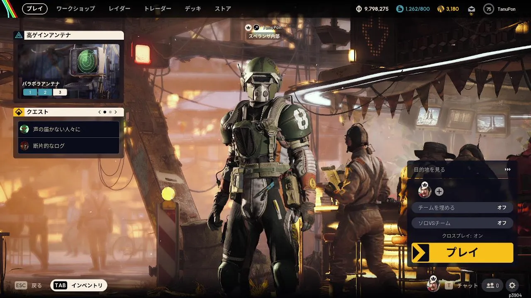Select stage 1 of パラボラアンテナ
Viewport: 531px width, 298px height.
click(x=30, y=92)
